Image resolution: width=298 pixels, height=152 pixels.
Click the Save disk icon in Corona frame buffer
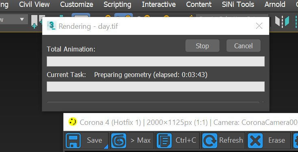[73, 140]
